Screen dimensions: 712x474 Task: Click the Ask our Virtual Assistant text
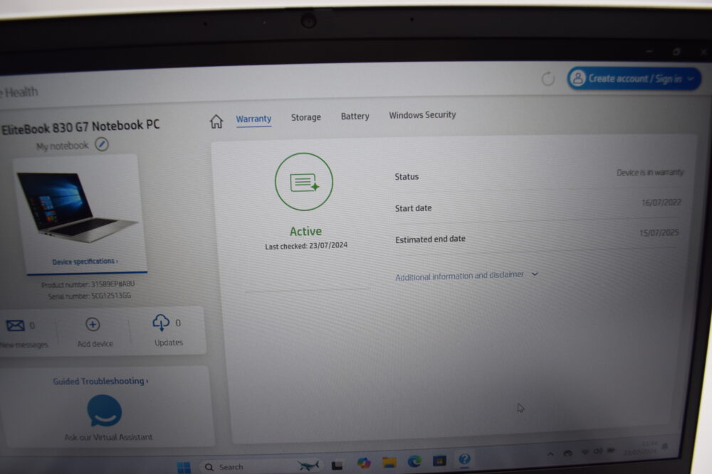point(108,437)
